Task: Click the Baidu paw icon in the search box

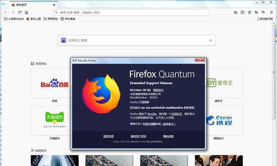Action: pos(63,40)
